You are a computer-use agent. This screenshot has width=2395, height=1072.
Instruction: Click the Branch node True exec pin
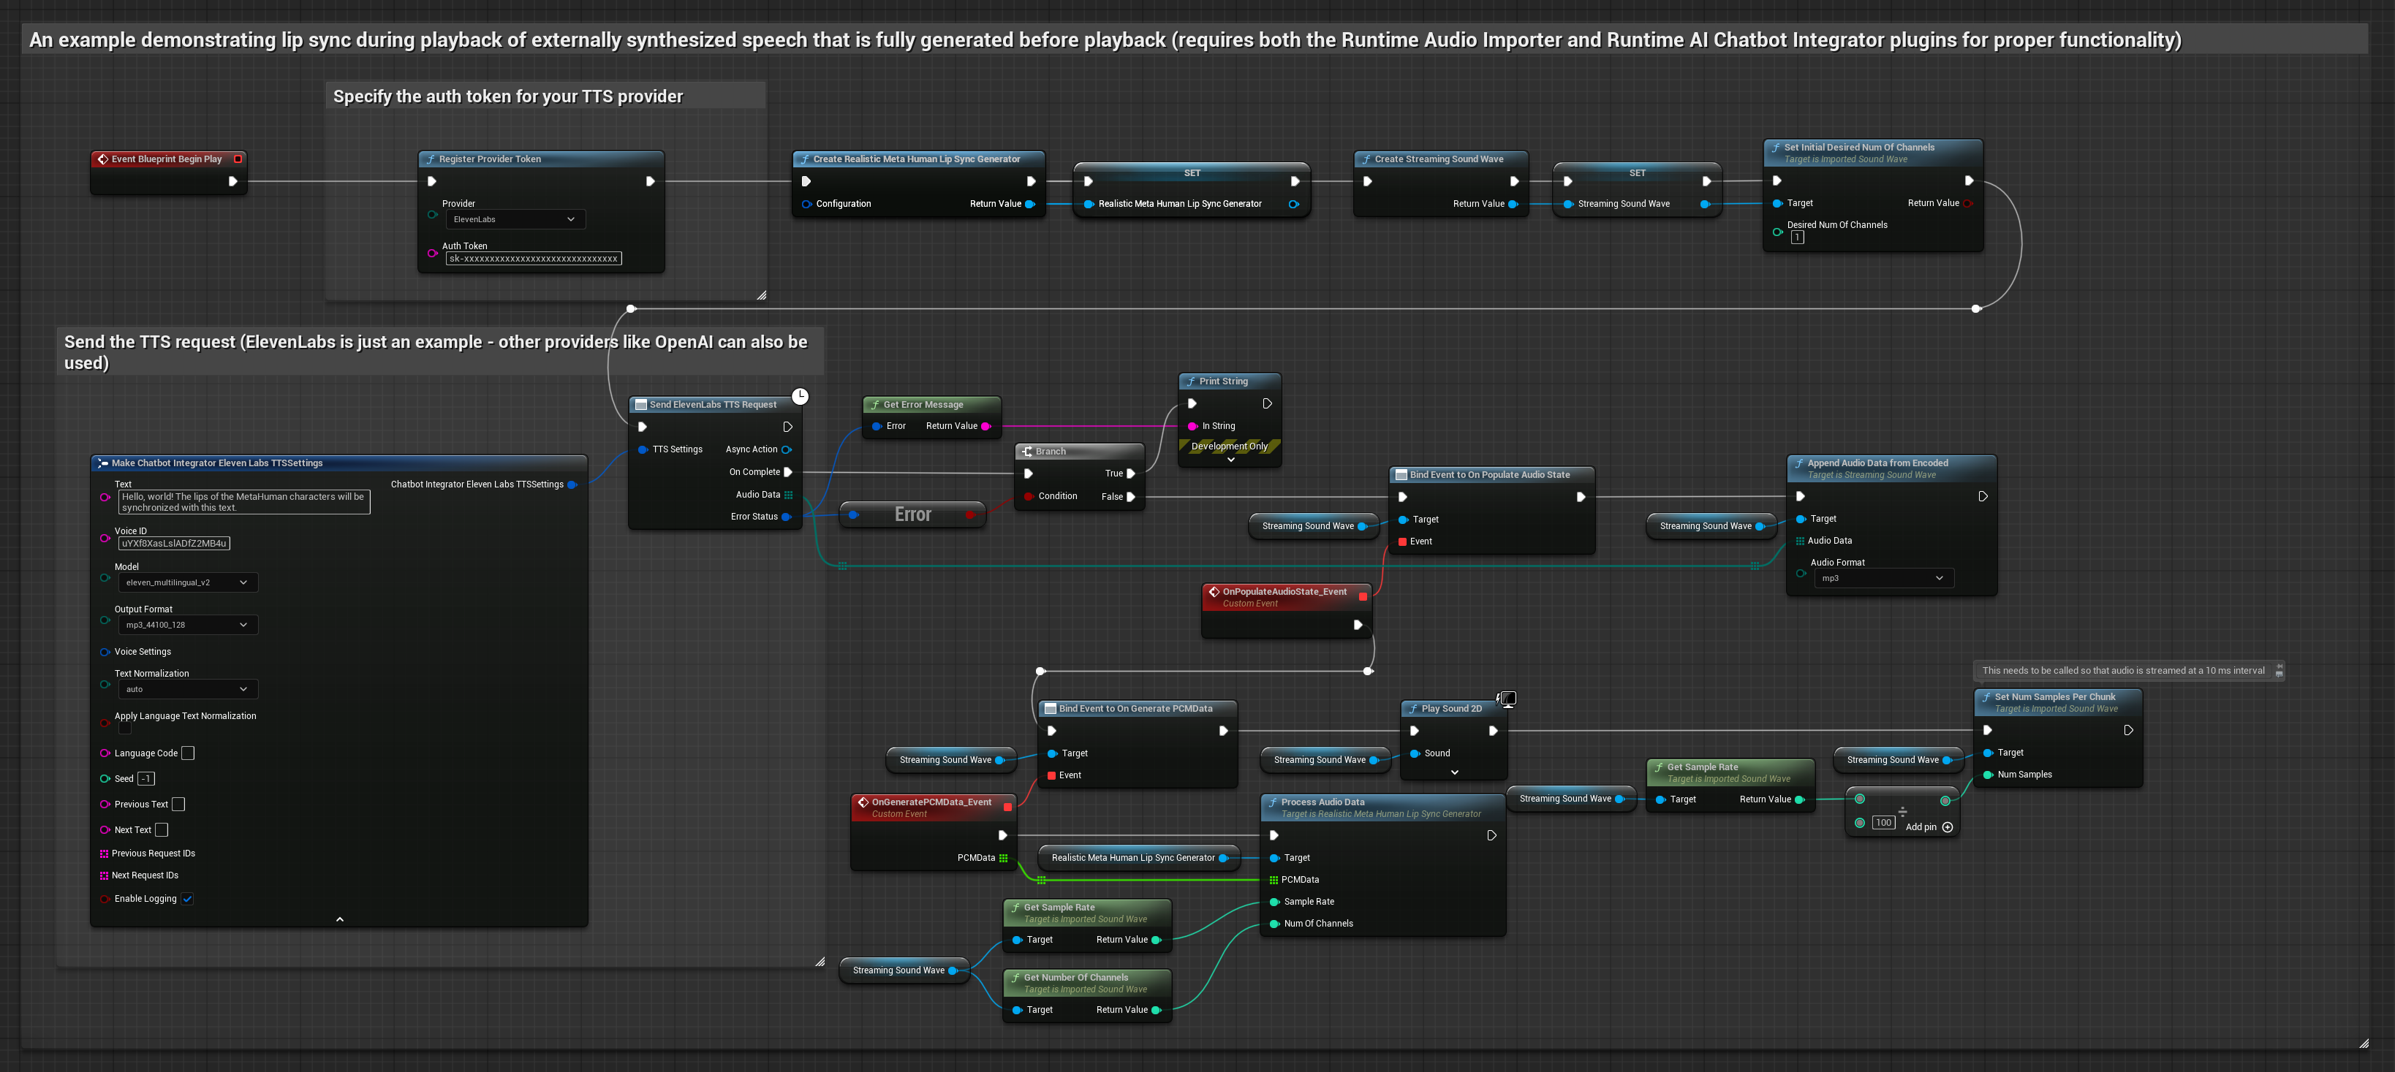(1130, 474)
